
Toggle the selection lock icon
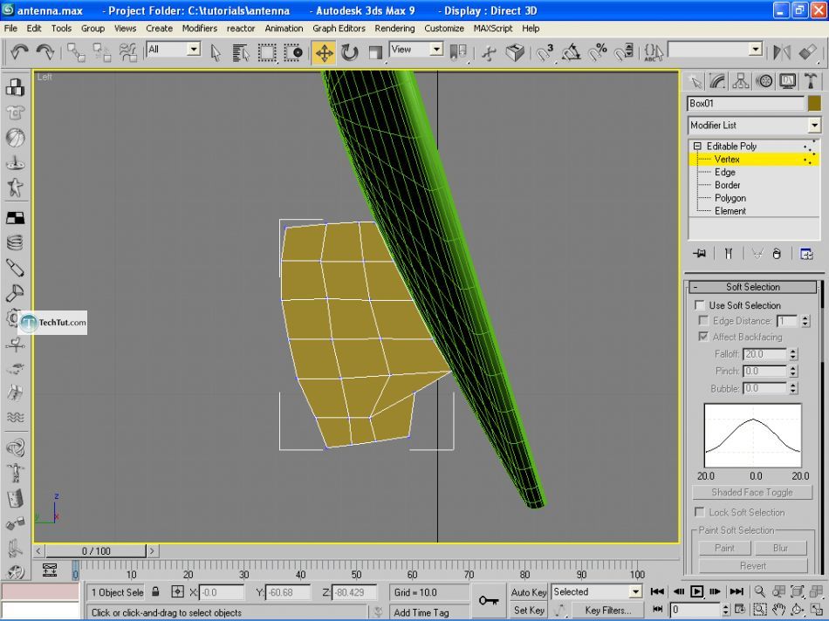(155, 592)
